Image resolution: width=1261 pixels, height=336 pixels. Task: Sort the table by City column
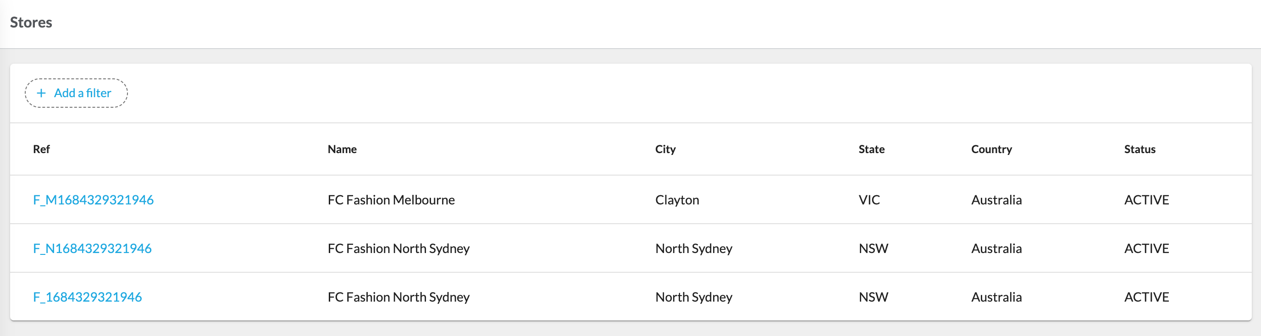click(665, 149)
